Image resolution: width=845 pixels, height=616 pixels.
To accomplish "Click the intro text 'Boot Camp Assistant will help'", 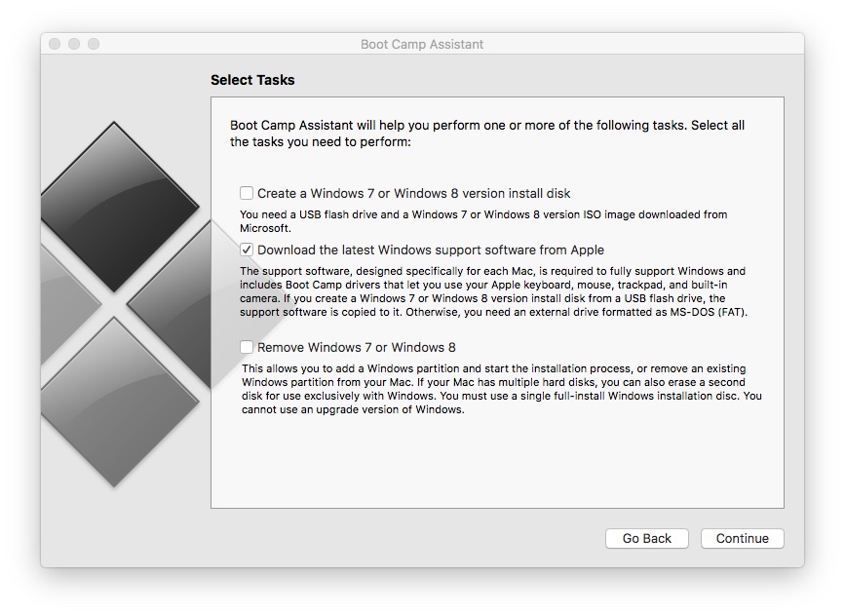I will point(487,134).
